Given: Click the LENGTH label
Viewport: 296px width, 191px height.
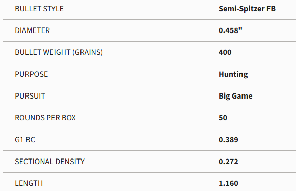Looking at the screenshot, I should pos(29,183).
